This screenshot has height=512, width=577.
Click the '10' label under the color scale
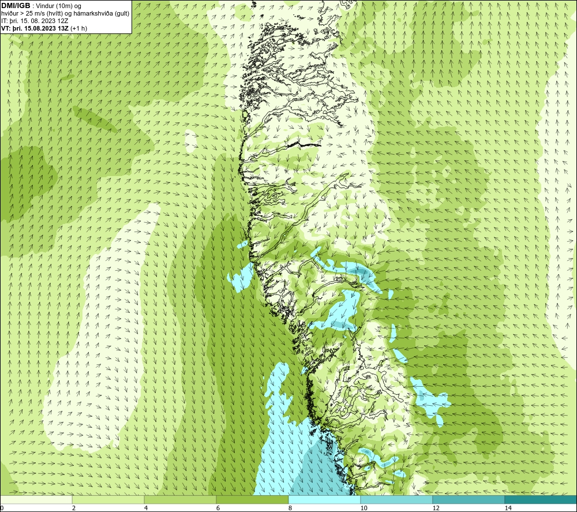(x=364, y=508)
